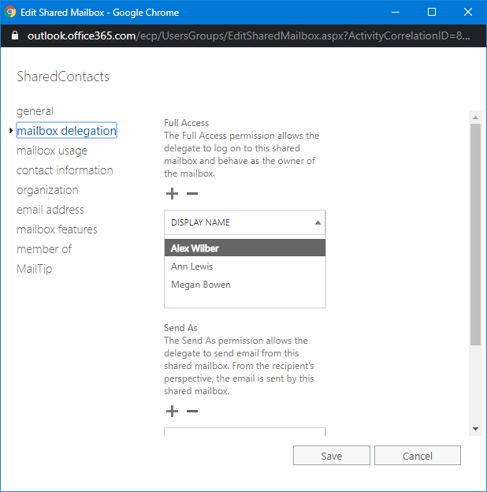Remove selected Full Access delegate with minus icon

(192, 193)
